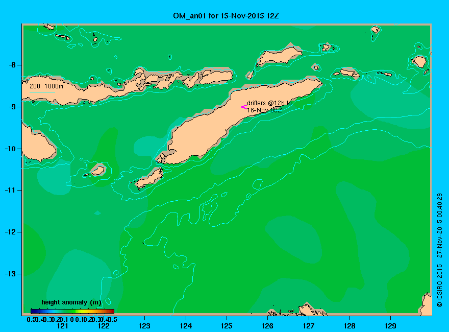
Task: Click the '200 1000m' contour legend text
Action: (46, 86)
